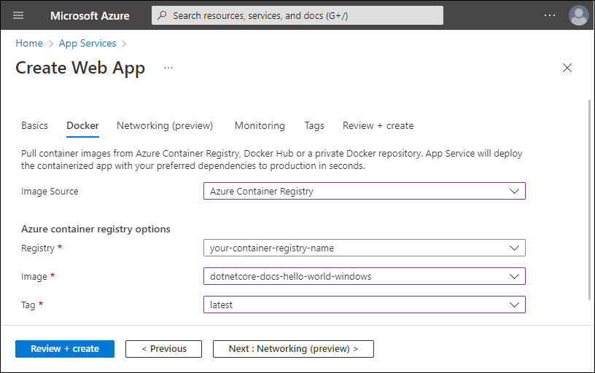Close the Create Web App blade
The image size is (595, 373).
(x=567, y=68)
